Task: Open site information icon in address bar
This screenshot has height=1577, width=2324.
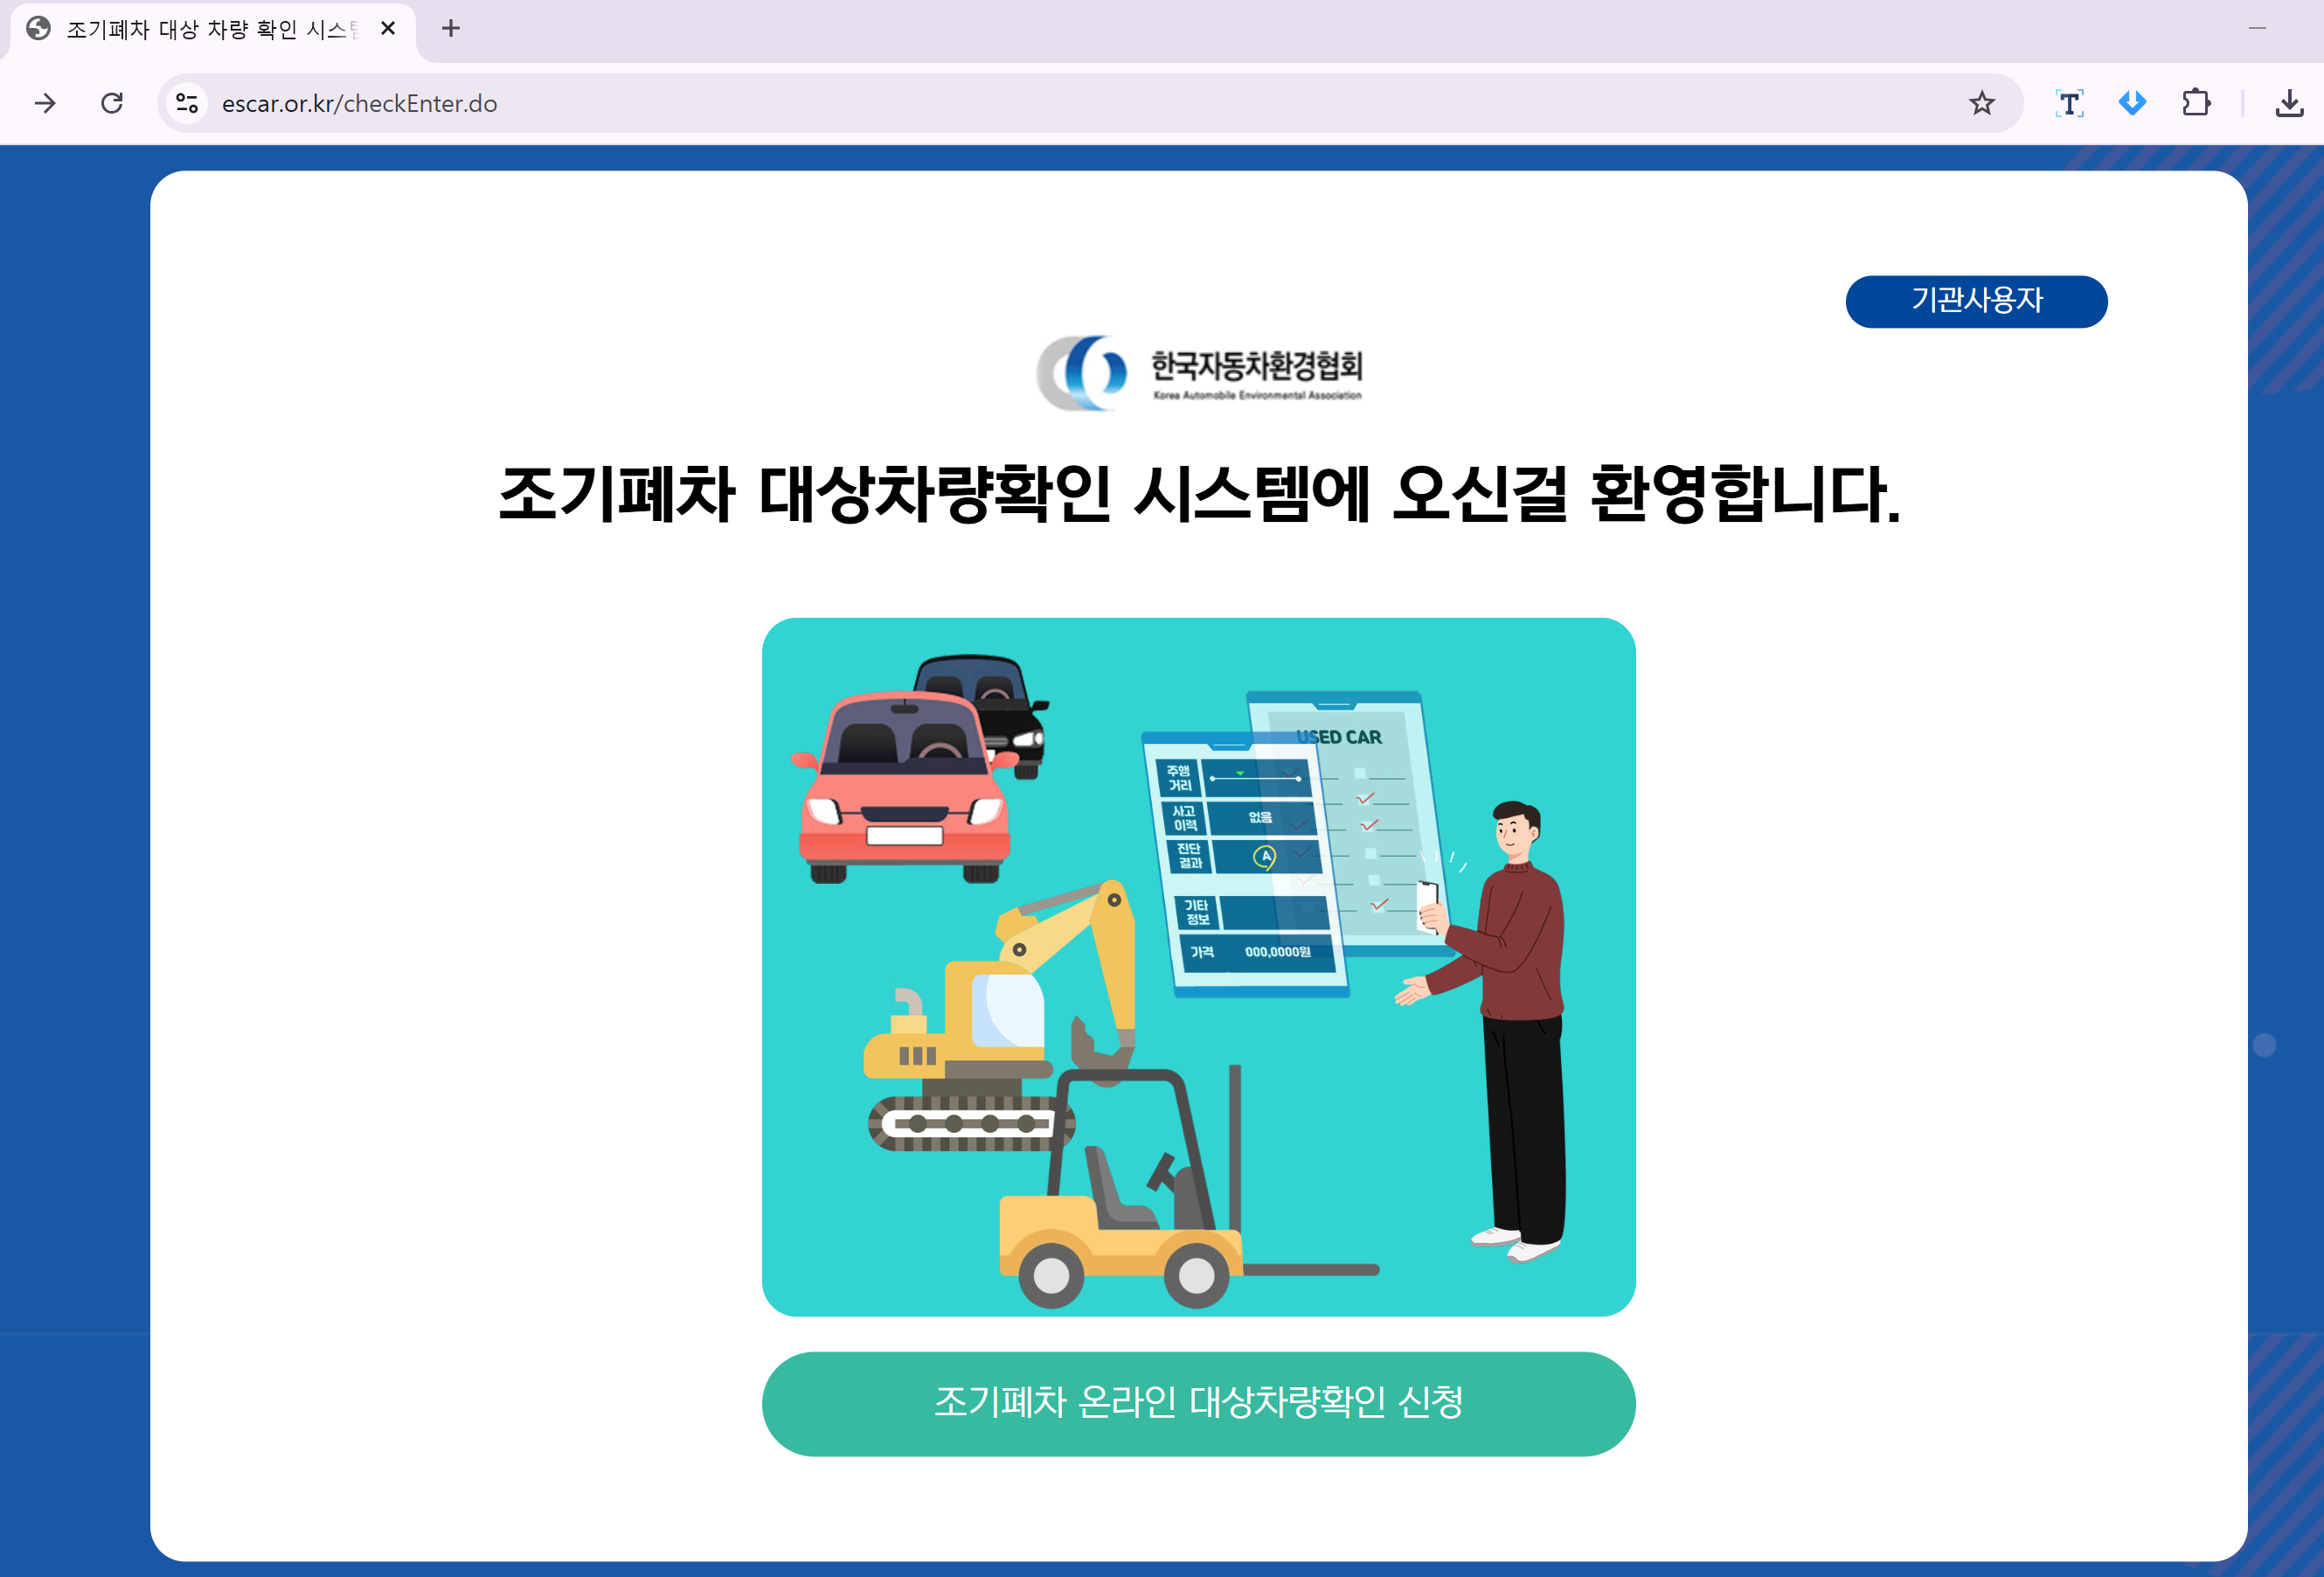Action: [x=187, y=103]
